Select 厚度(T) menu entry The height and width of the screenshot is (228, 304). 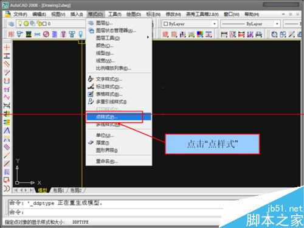point(119,143)
